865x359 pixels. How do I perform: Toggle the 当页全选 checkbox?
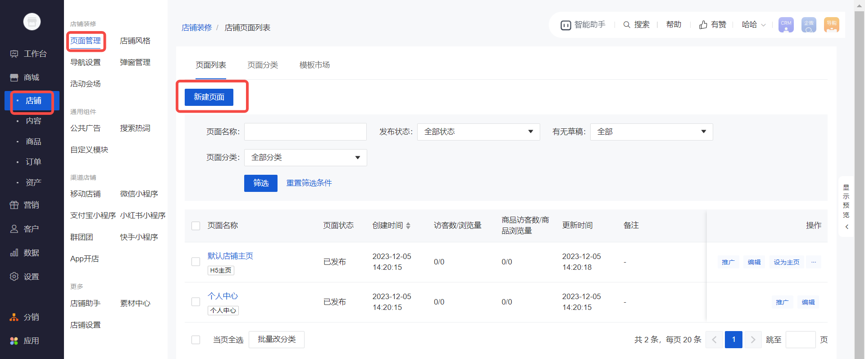(196, 340)
